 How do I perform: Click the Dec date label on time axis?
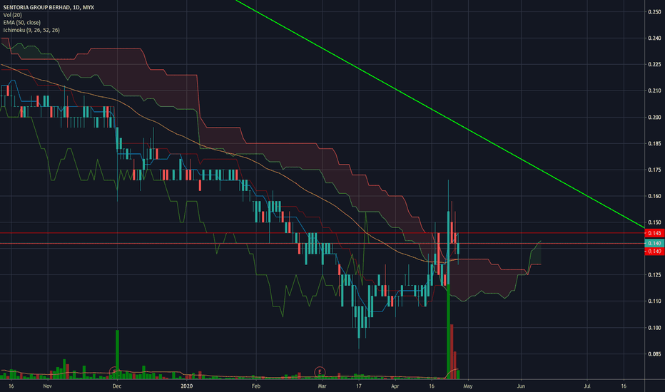(x=117, y=386)
